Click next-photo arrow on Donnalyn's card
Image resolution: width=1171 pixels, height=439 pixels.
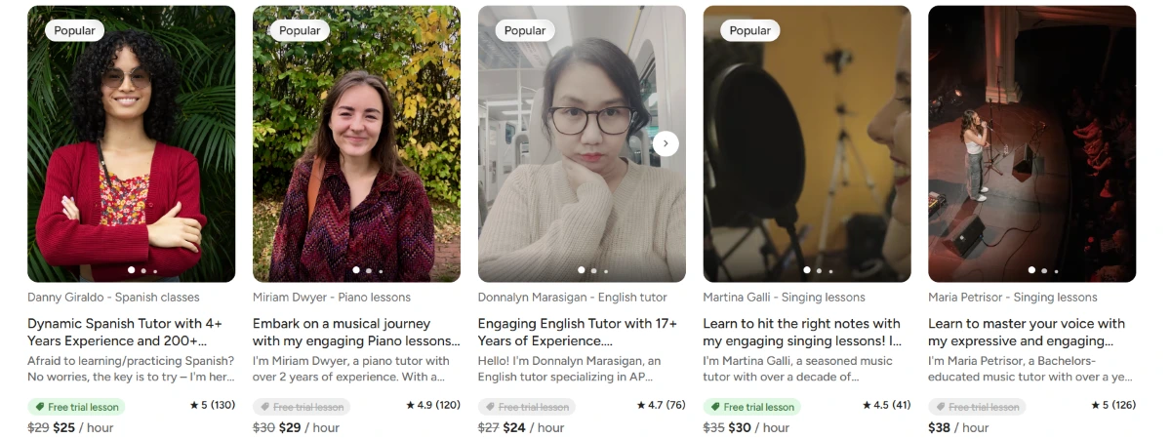point(666,143)
